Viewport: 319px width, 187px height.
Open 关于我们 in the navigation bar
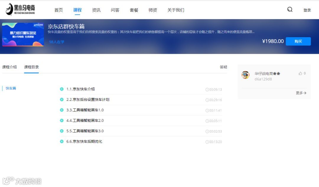176,10
